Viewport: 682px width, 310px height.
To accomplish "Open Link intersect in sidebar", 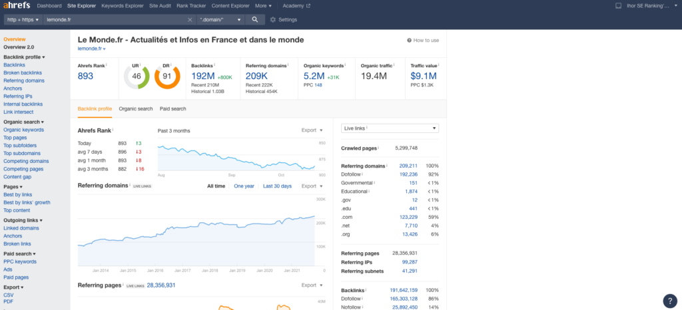I will pos(18,112).
